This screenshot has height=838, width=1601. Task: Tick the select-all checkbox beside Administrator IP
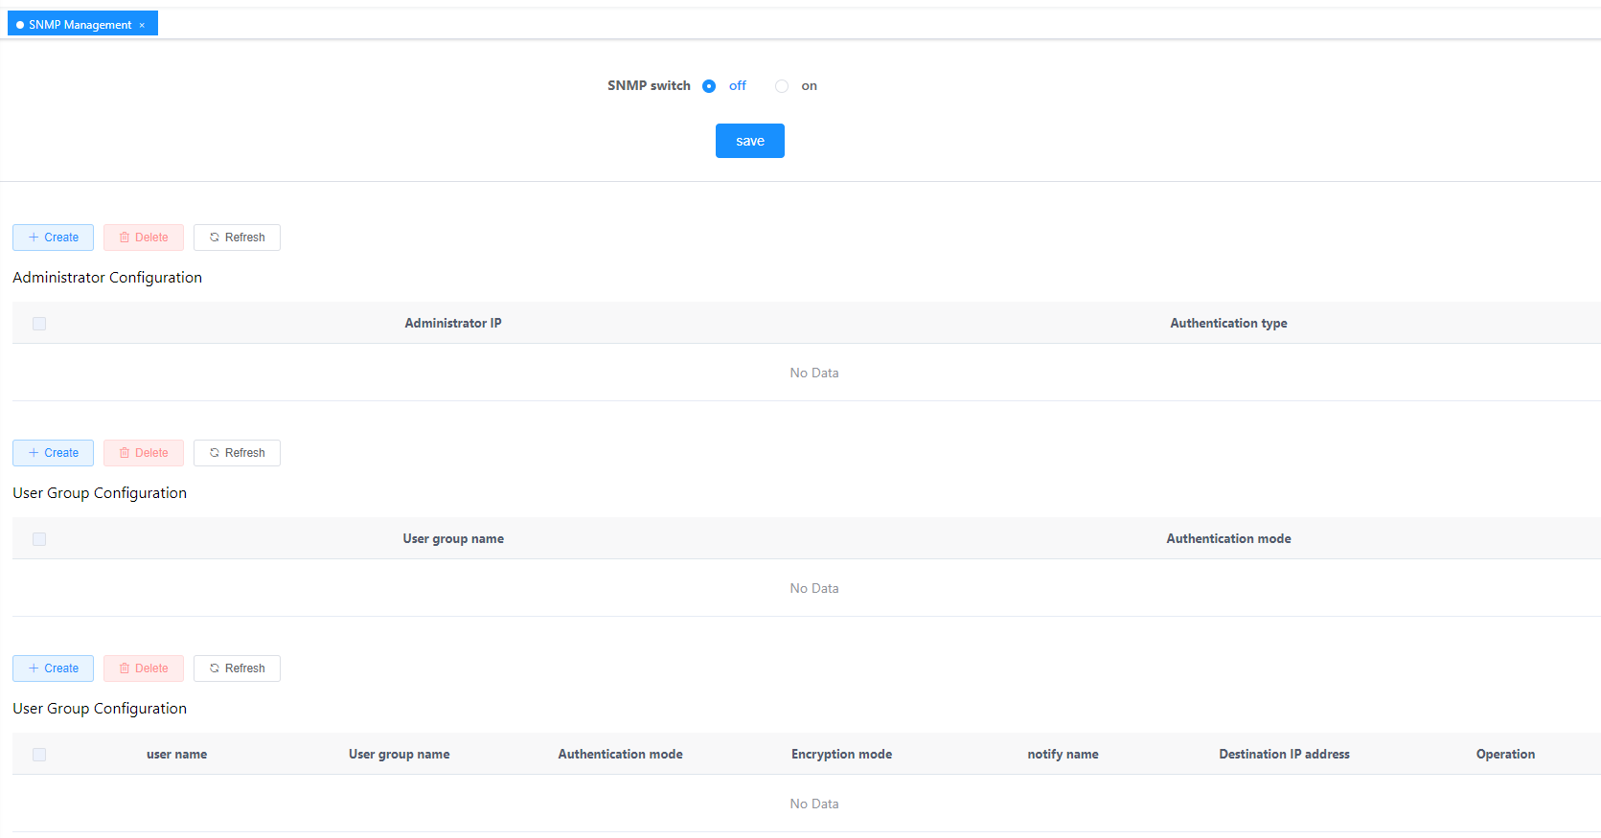click(39, 324)
